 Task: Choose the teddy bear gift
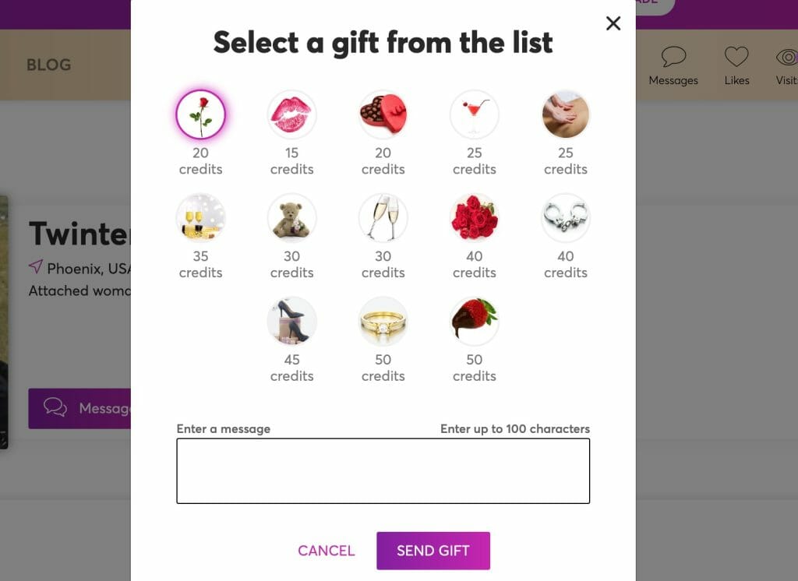click(x=291, y=218)
